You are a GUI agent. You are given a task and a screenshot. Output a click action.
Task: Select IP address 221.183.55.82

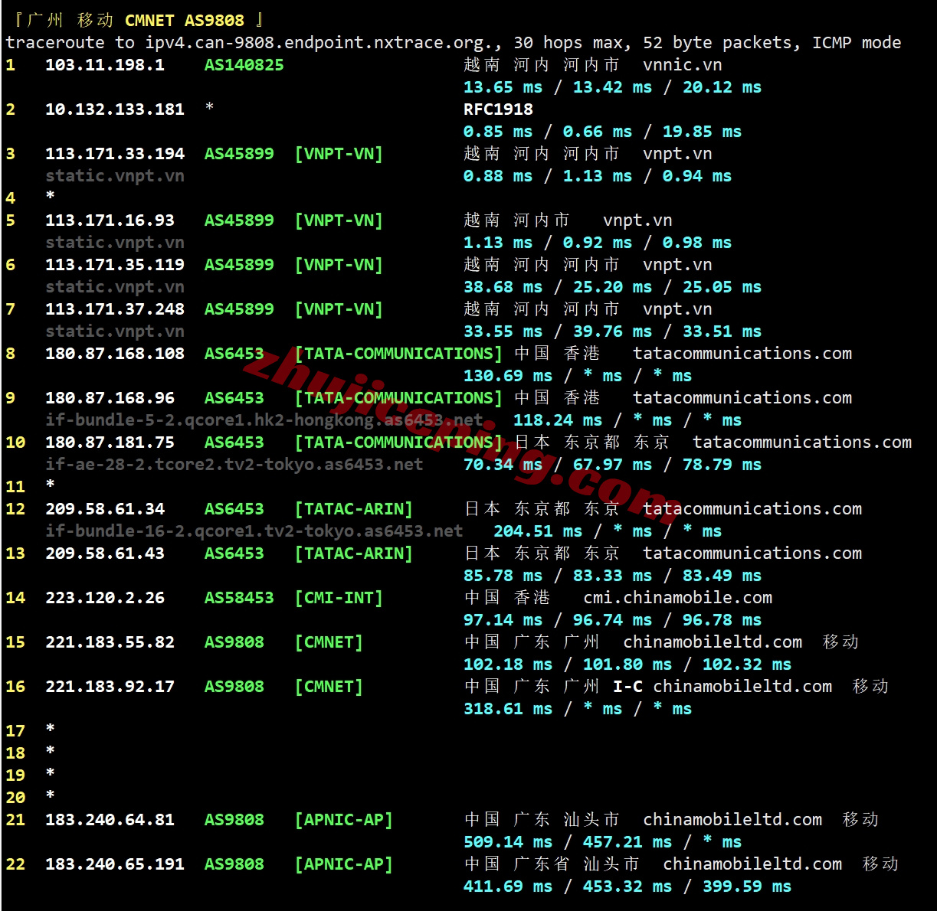coord(110,642)
